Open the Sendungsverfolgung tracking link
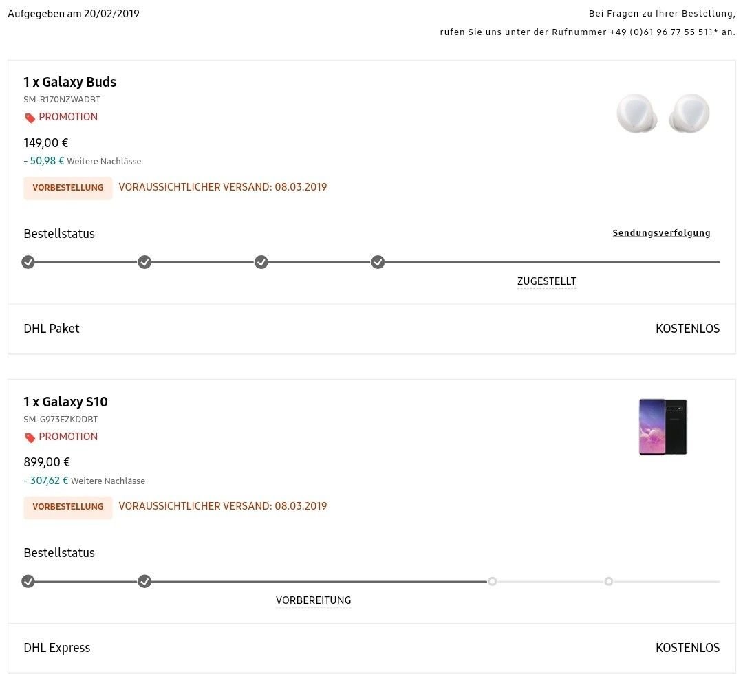Screen dimensions: 743x674 [x=661, y=233]
